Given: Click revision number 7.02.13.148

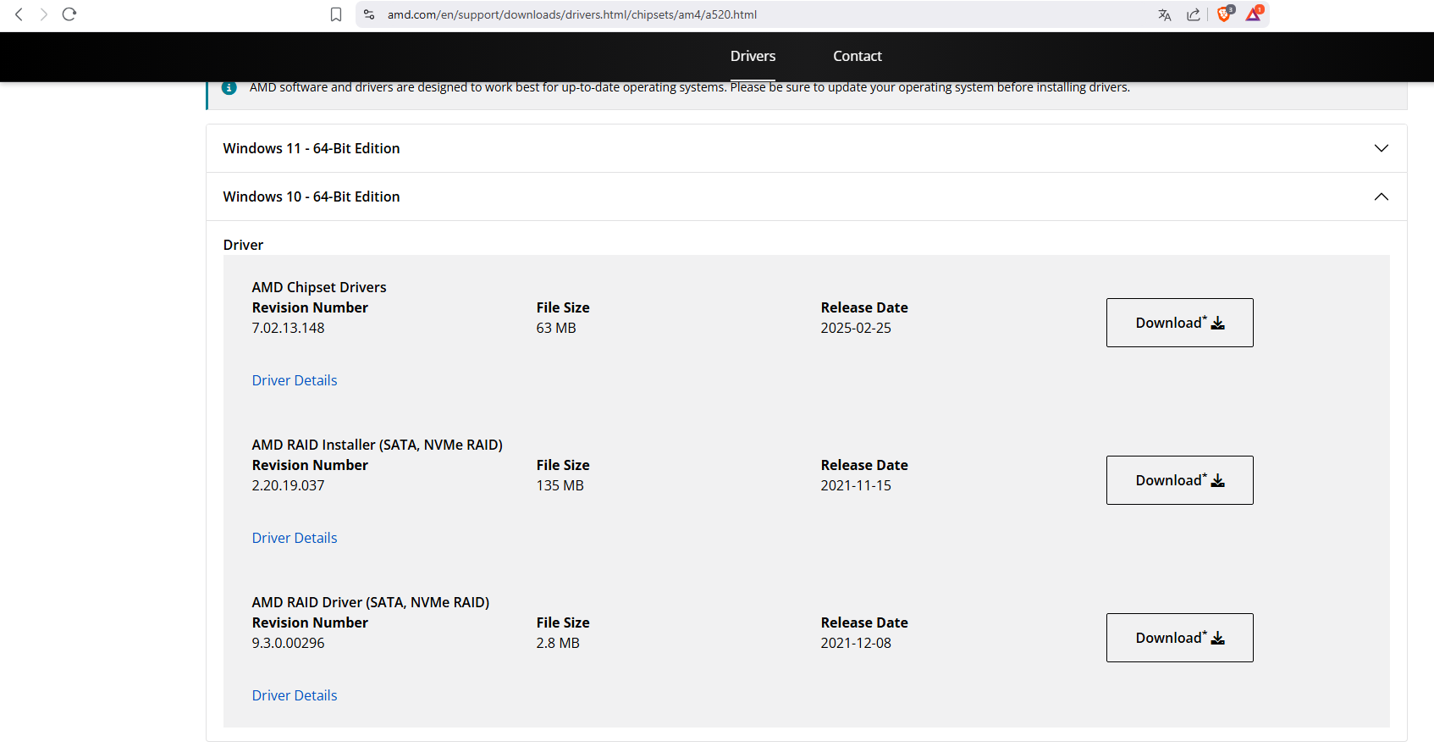Looking at the screenshot, I should click(288, 328).
